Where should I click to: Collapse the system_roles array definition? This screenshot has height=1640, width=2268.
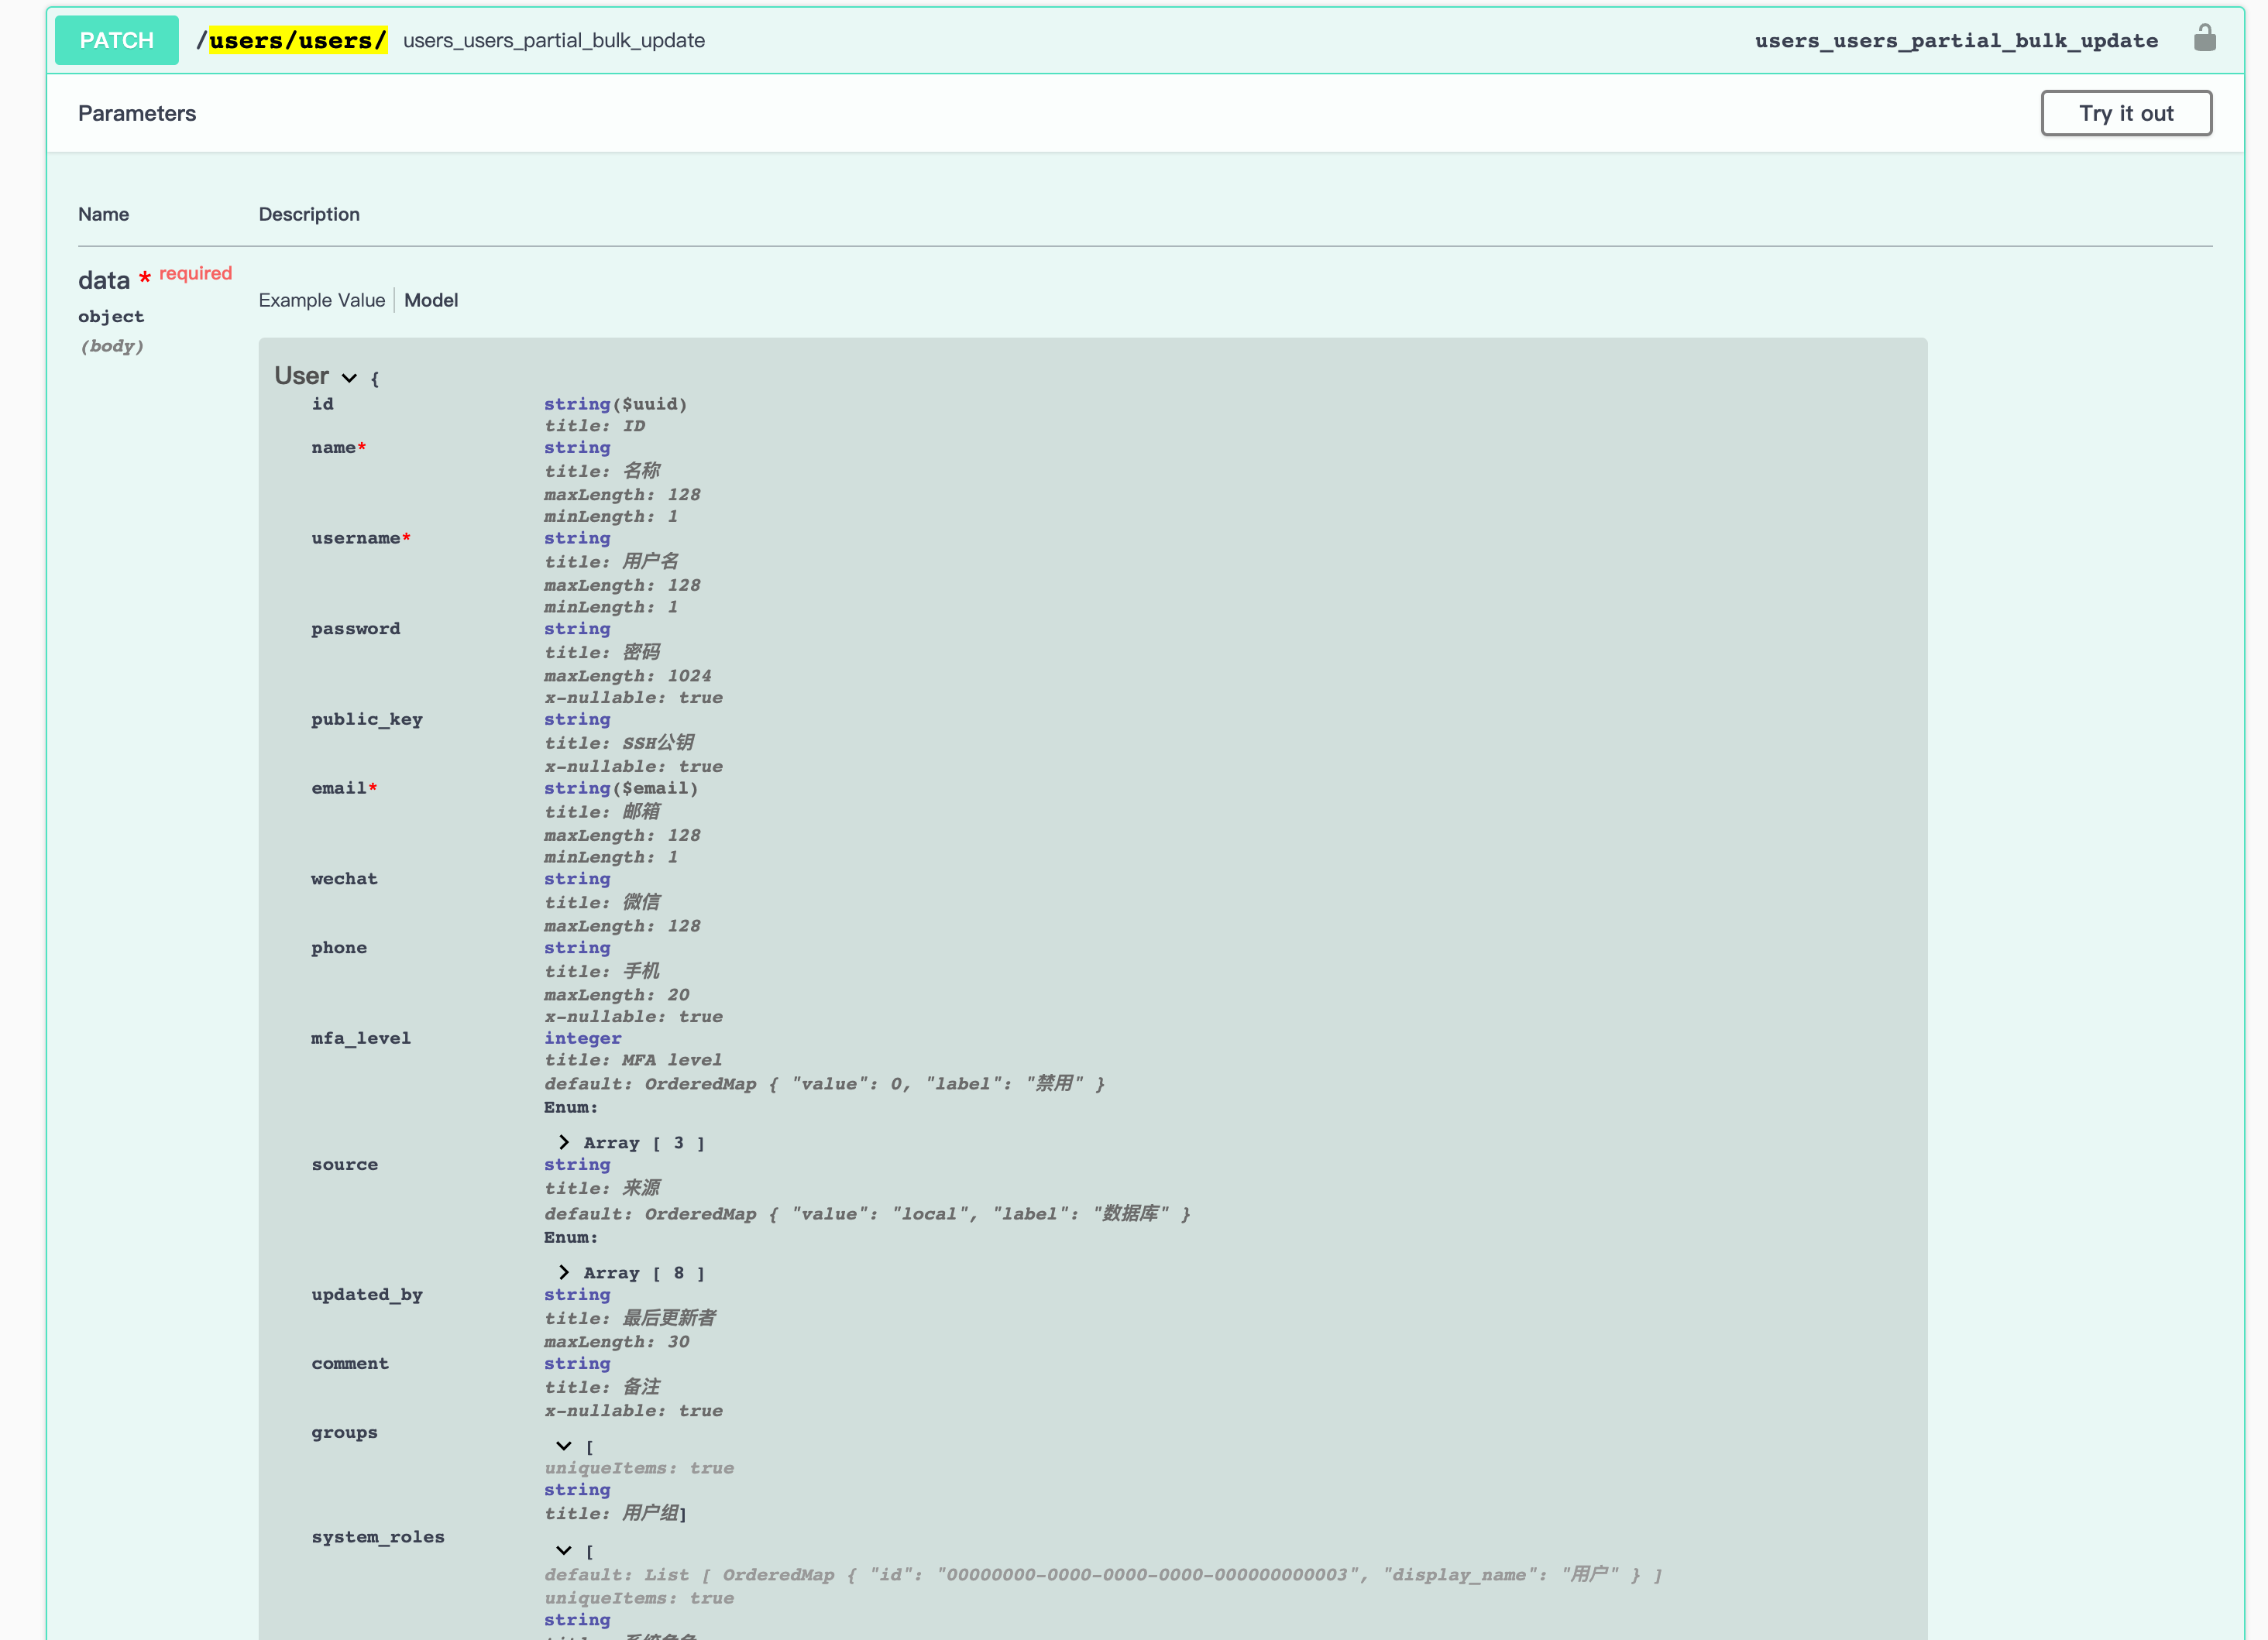pyautogui.click(x=564, y=1550)
